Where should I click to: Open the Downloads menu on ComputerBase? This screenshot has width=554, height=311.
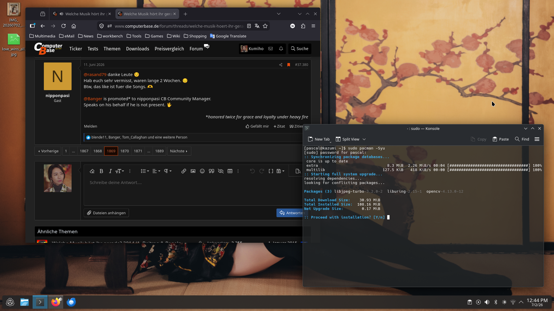[138, 49]
